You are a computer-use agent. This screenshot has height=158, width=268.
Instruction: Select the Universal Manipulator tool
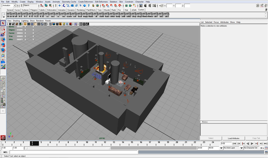(3, 56)
